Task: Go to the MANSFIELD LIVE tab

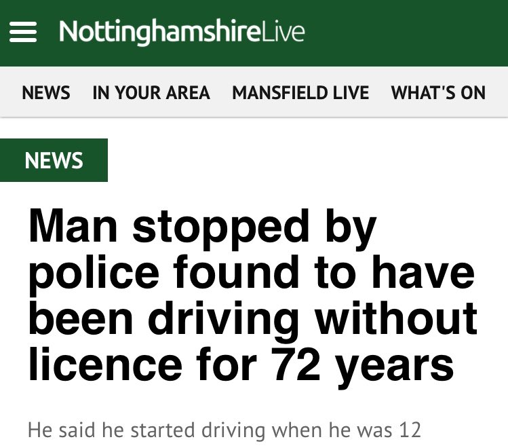Action: [x=300, y=92]
